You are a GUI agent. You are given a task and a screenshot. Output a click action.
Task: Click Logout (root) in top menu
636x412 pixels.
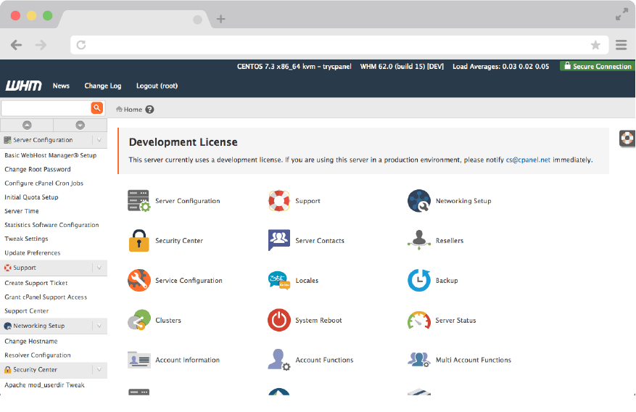coord(157,86)
